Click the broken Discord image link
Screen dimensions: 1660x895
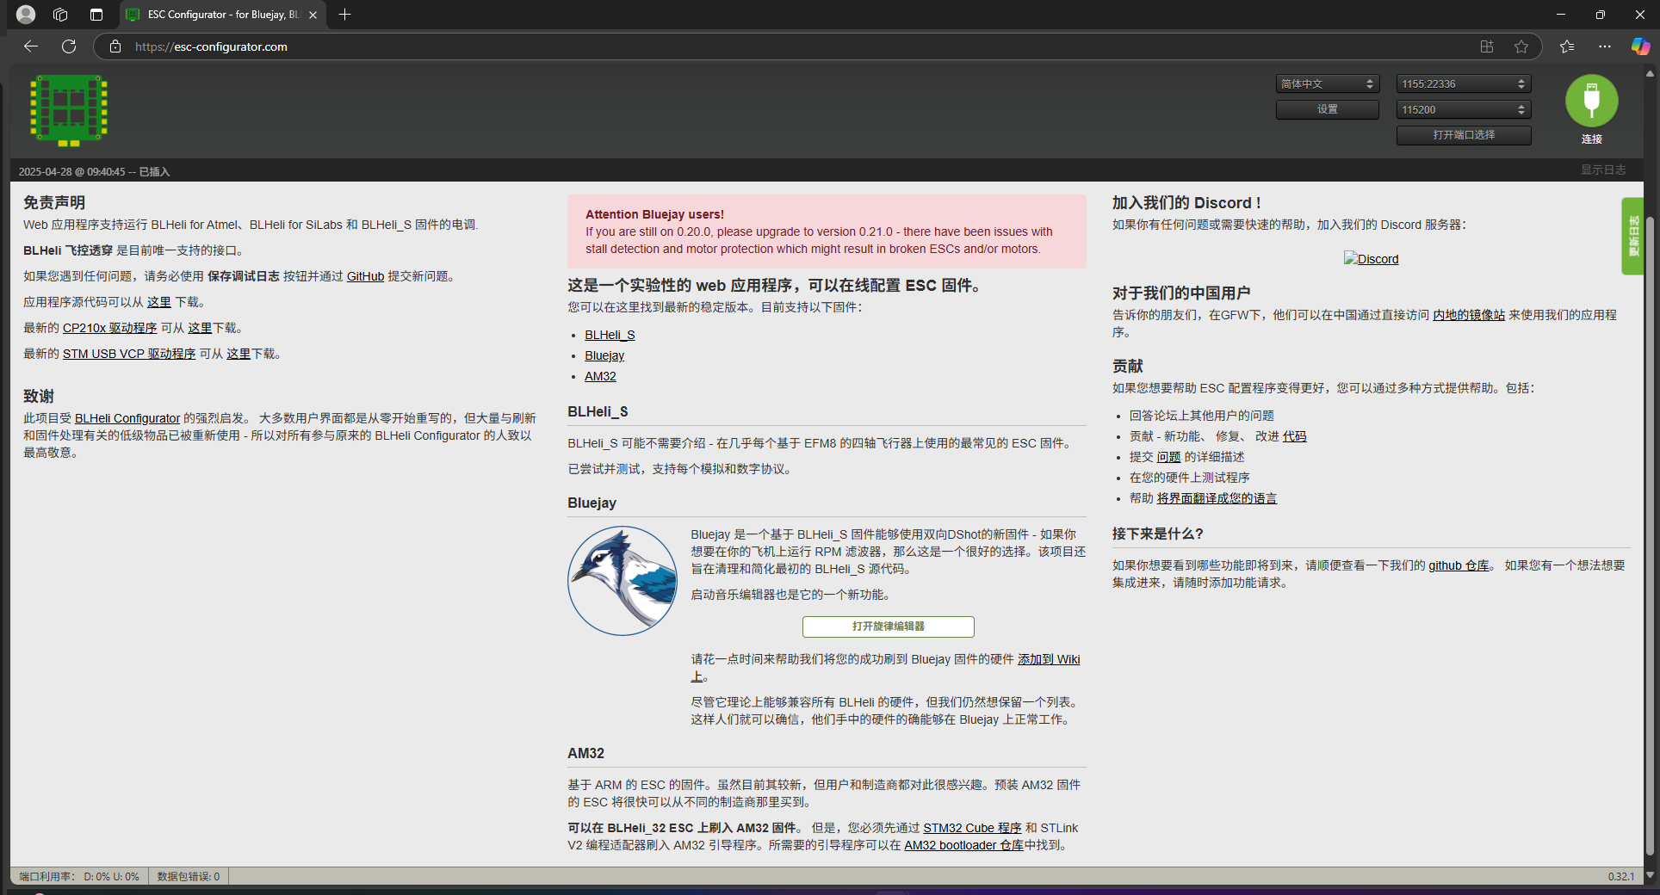pyautogui.click(x=1371, y=259)
